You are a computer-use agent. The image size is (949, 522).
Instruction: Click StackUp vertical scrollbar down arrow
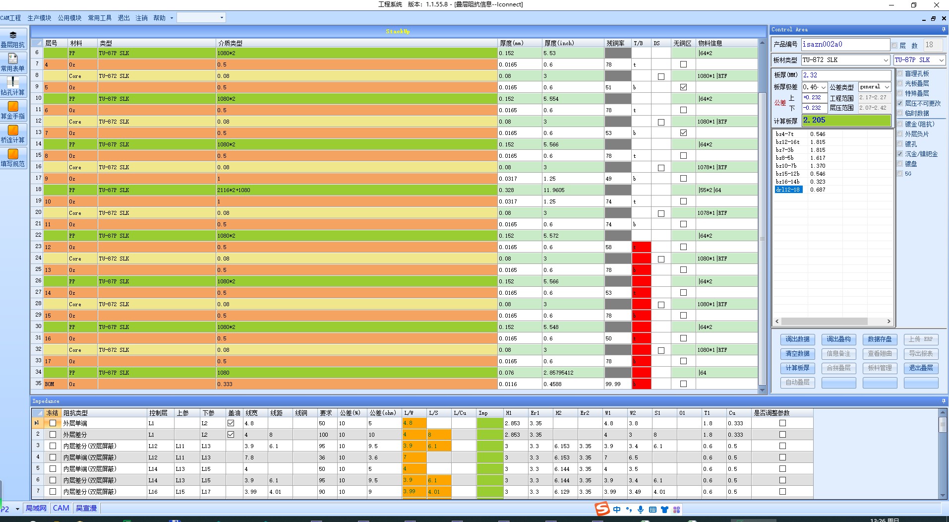(763, 391)
